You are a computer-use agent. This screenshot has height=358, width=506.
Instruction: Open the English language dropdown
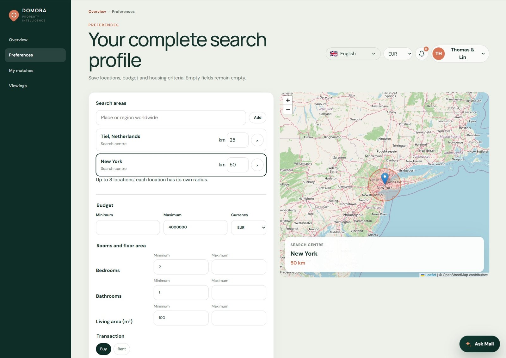(353, 54)
